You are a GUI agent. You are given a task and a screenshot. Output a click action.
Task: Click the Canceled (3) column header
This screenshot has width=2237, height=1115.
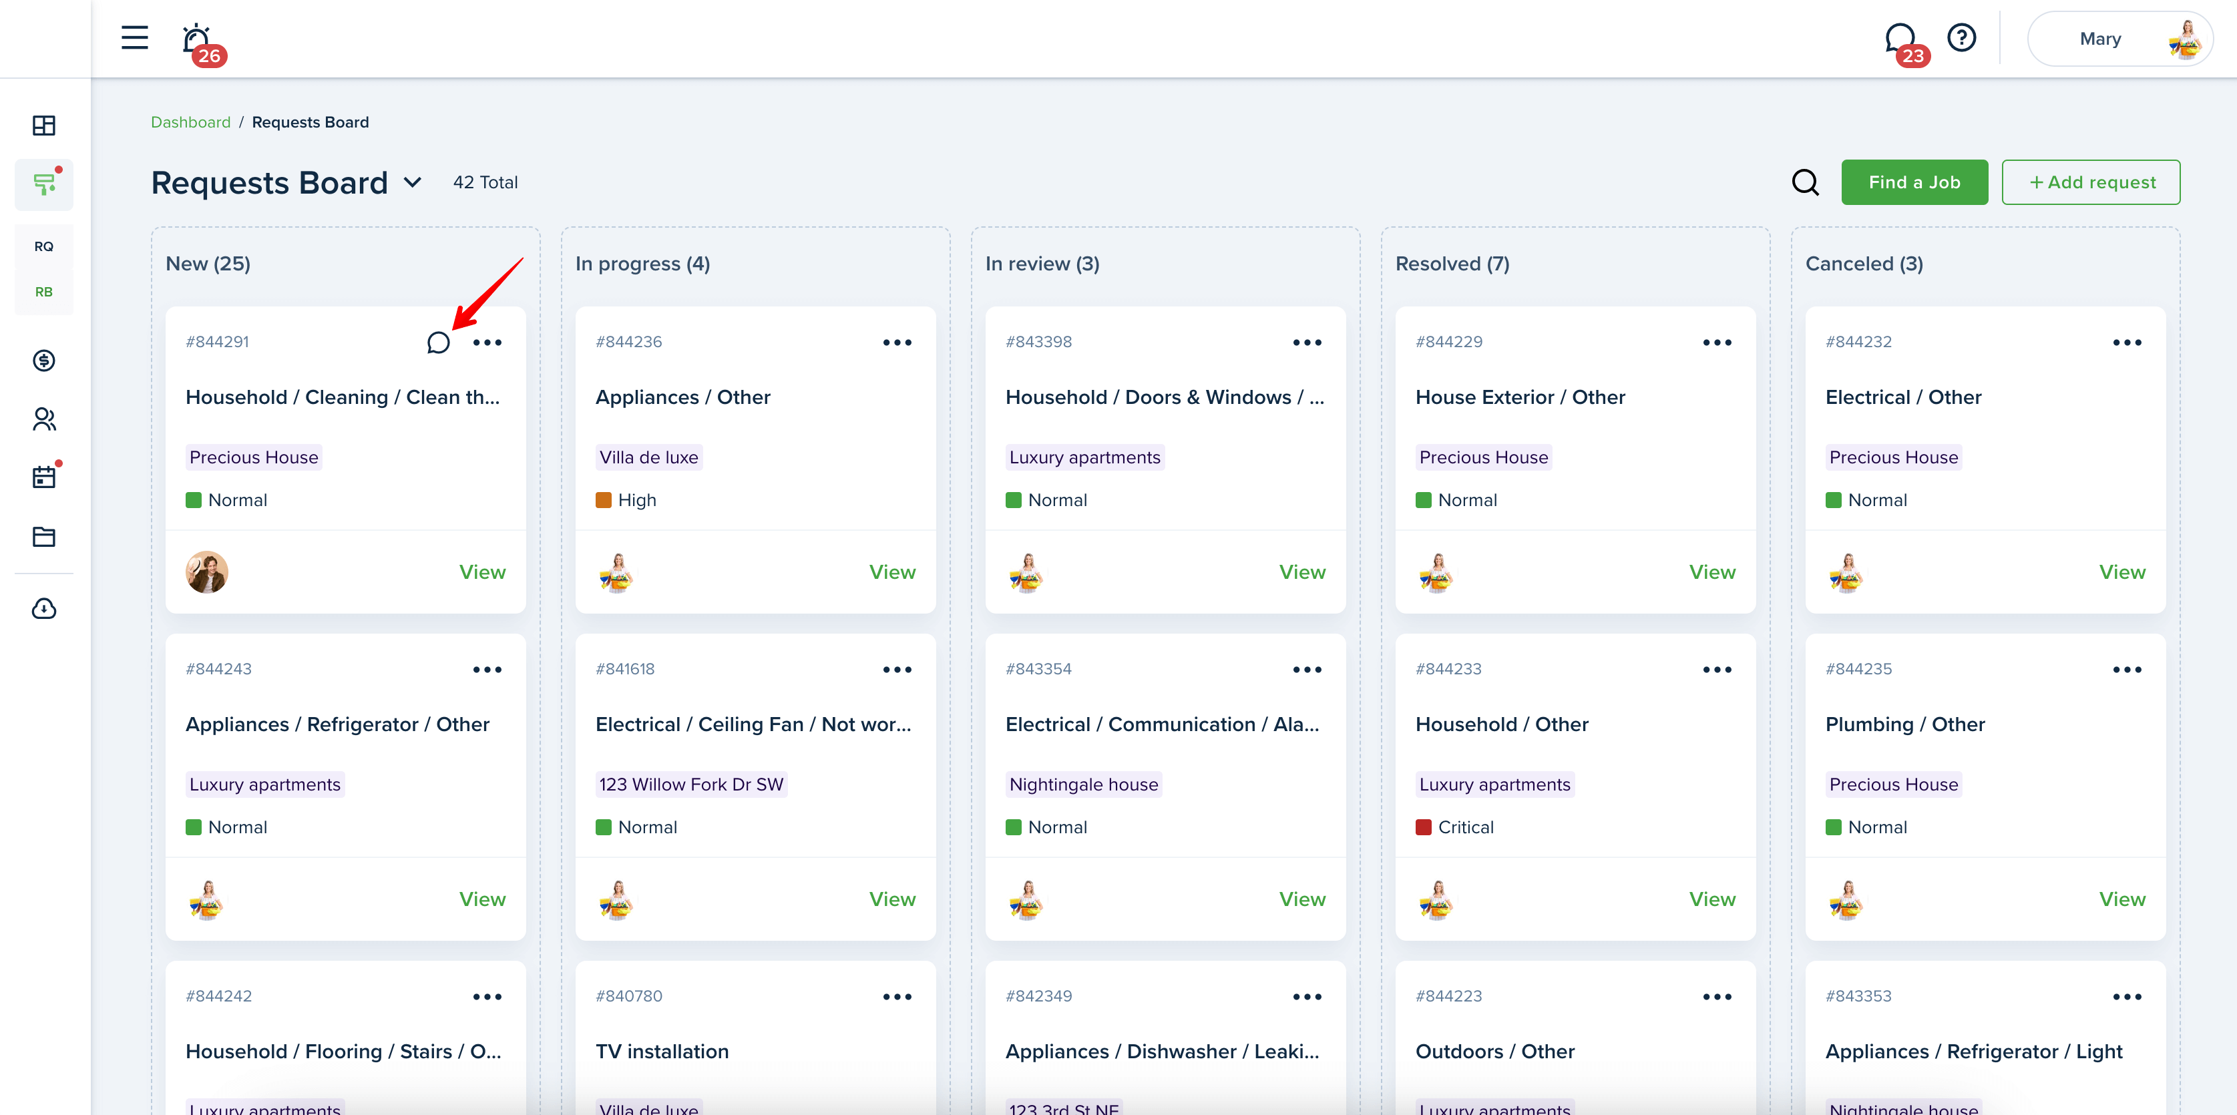1864,264
